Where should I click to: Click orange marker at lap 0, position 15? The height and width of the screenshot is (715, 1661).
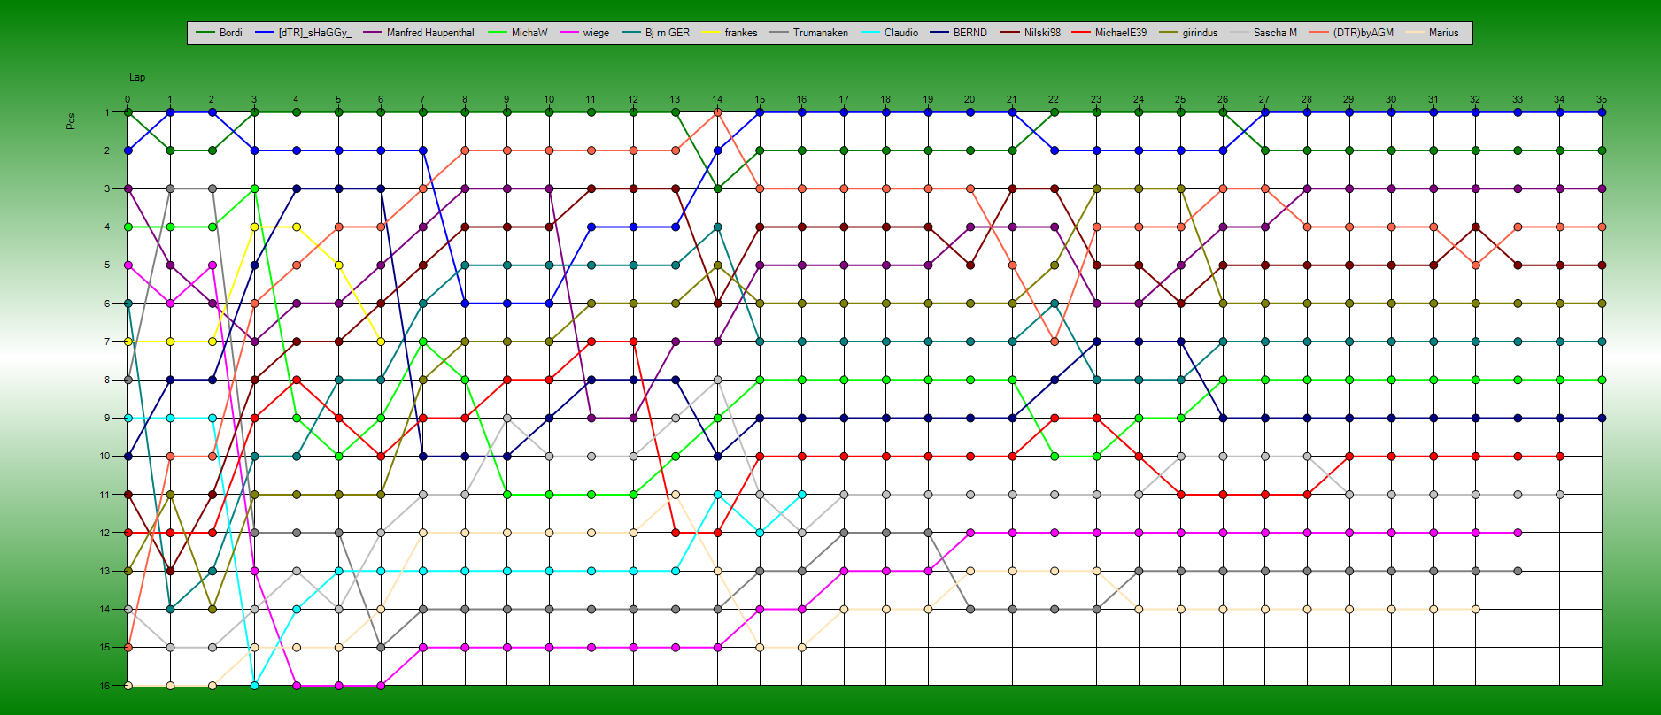(x=127, y=647)
